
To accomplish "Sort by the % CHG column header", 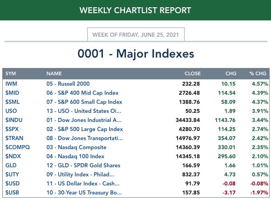I will click(258, 73).
